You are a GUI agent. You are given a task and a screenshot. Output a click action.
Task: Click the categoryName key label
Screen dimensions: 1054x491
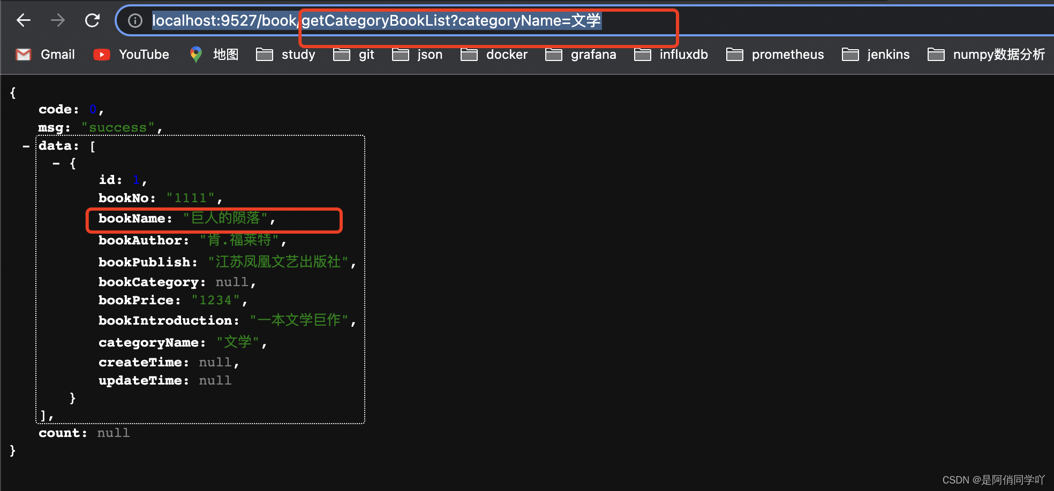click(x=152, y=342)
